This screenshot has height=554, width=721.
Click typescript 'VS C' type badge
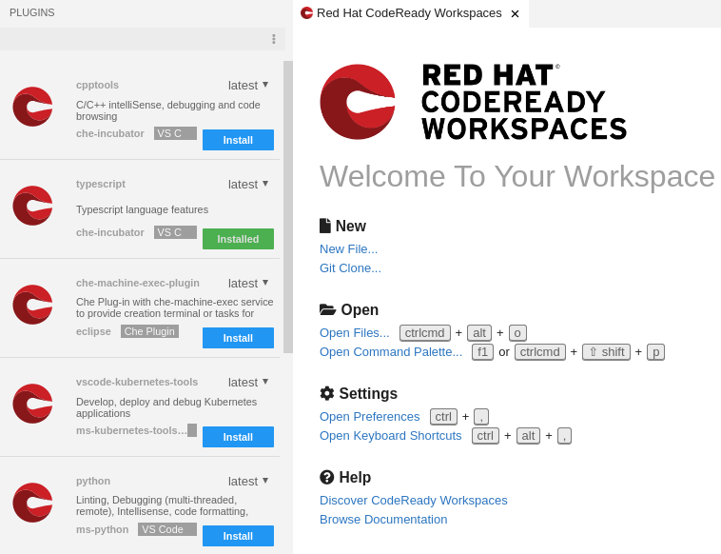pos(175,232)
